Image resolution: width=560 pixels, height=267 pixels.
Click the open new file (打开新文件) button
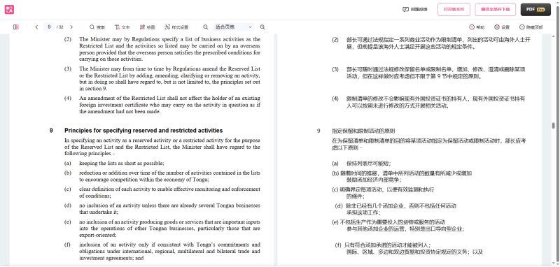[x=454, y=10]
